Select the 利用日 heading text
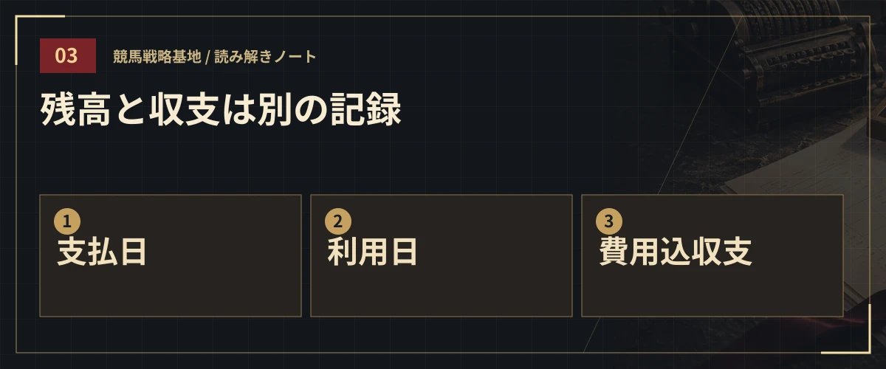 (373, 252)
